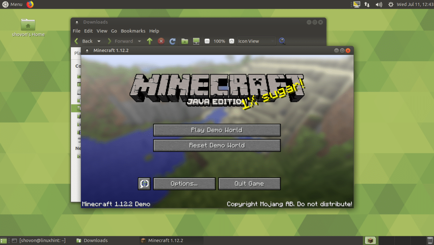Expand Back history dropdown arrow
This screenshot has width=434, height=245.
point(99,41)
